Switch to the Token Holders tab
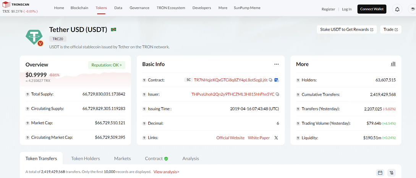 (86, 159)
